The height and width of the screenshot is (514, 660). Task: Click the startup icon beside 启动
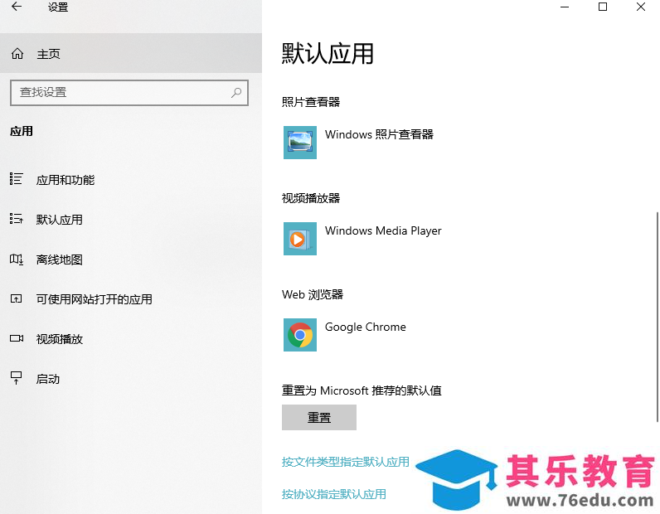coord(16,378)
